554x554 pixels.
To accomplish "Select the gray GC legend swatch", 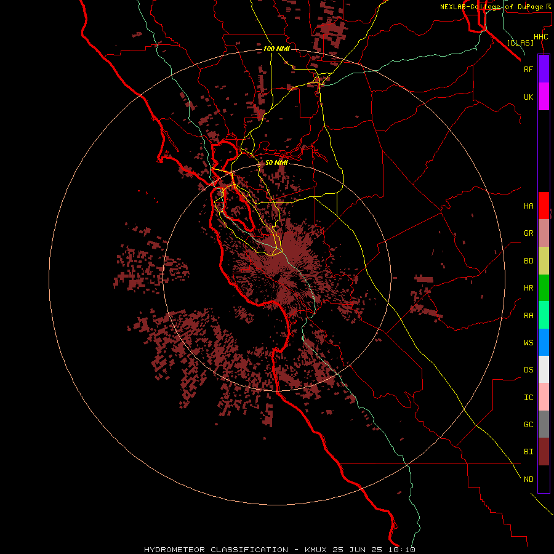I will (x=544, y=424).
